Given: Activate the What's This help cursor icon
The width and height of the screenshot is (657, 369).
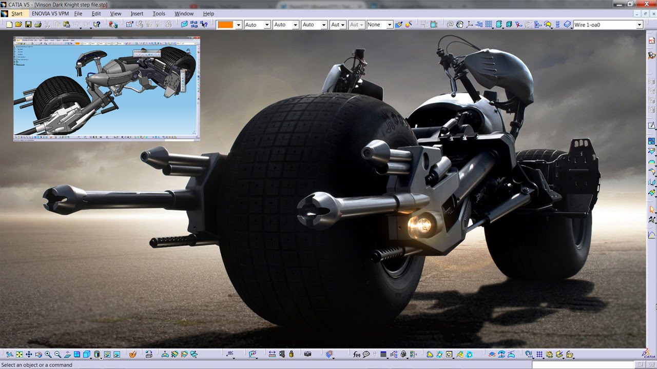Looking at the screenshot, I should tap(97, 24).
